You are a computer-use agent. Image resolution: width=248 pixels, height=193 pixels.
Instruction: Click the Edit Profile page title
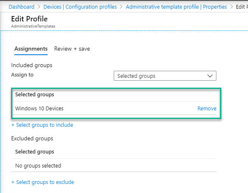point(30,19)
